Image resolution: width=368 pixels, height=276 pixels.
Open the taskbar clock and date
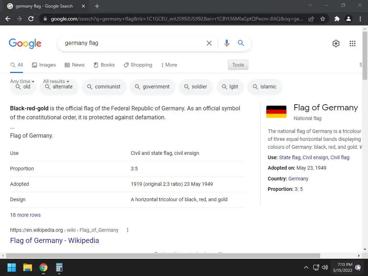click(x=342, y=267)
